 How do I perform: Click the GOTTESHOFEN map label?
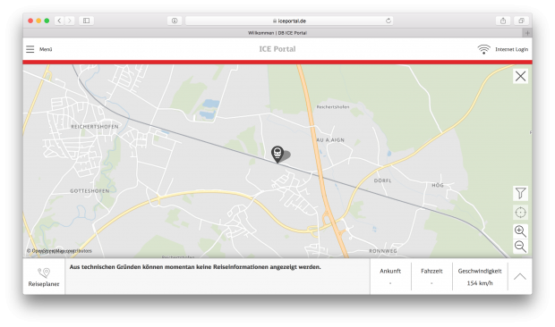[x=90, y=191]
